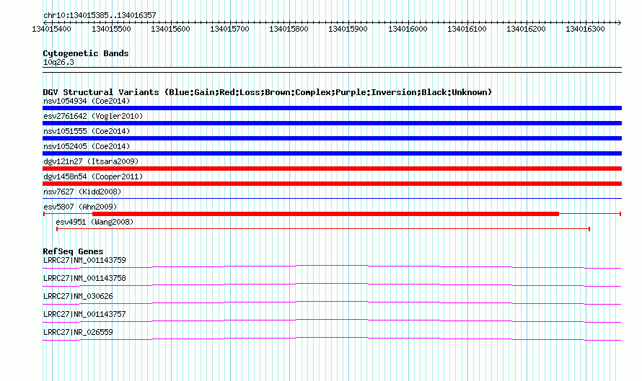Open the dgv1458n54 (Cooper2011) variant label
The width and height of the screenshot is (642, 381).
click(93, 176)
